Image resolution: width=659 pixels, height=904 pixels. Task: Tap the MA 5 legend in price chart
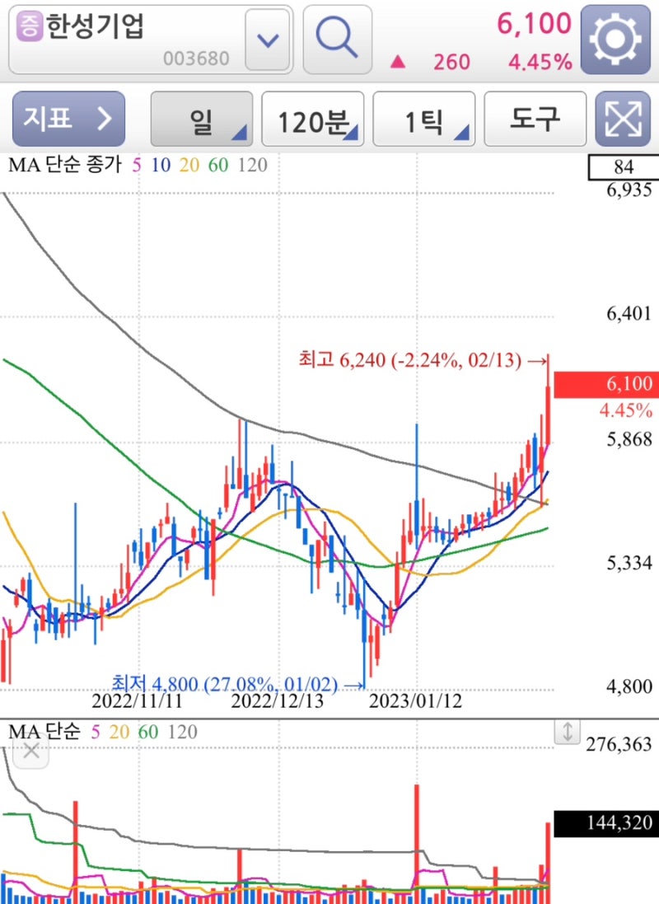pyautogui.click(x=137, y=166)
